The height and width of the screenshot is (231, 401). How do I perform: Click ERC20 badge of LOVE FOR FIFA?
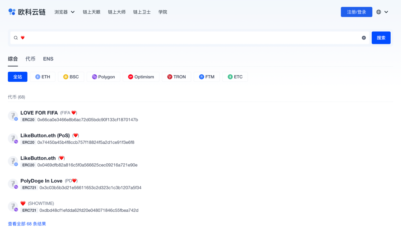pos(28,120)
